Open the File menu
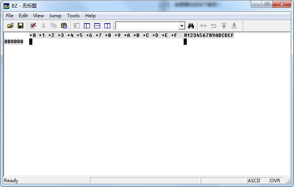The height and width of the screenshot is (187, 294). pos(10,16)
